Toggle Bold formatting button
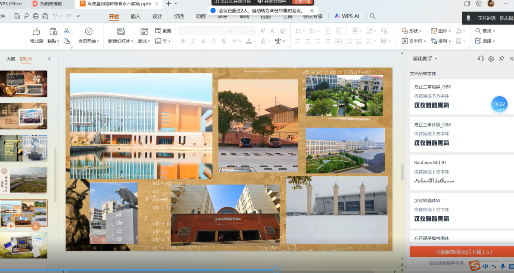 click(x=183, y=41)
